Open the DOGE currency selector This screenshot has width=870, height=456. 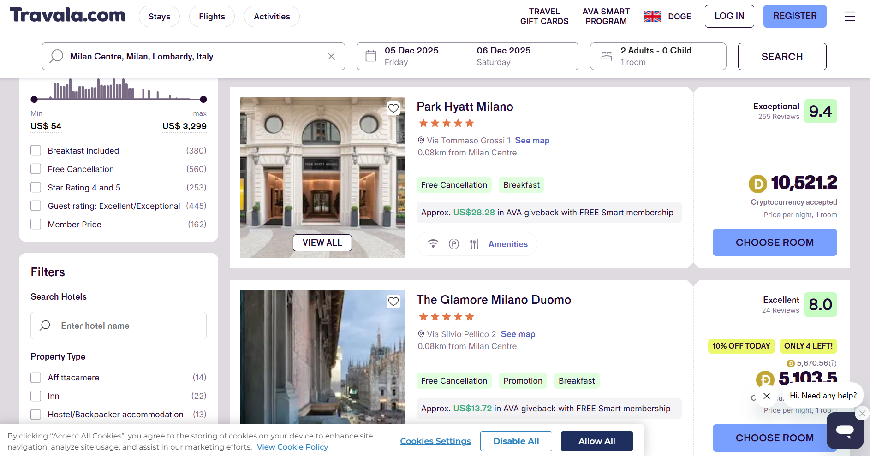[679, 17]
